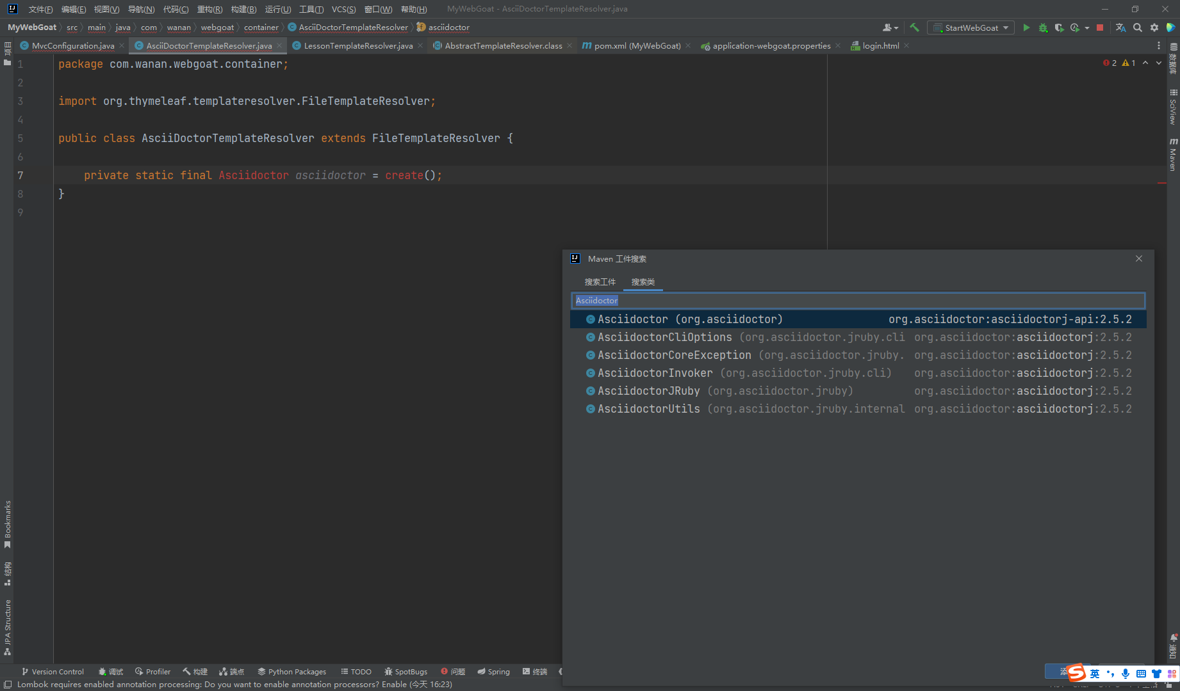The width and height of the screenshot is (1180, 691).
Task: Click the Sogou input method S logo
Action: [x=1077, y=672]
